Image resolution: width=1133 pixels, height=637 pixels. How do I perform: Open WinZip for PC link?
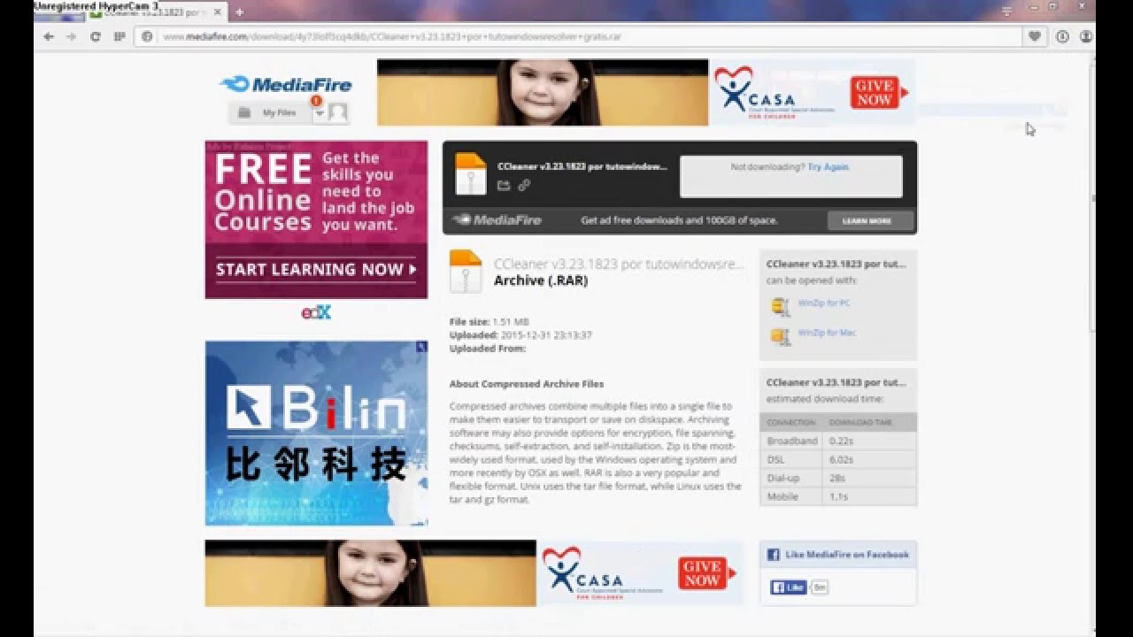[824, 303]
